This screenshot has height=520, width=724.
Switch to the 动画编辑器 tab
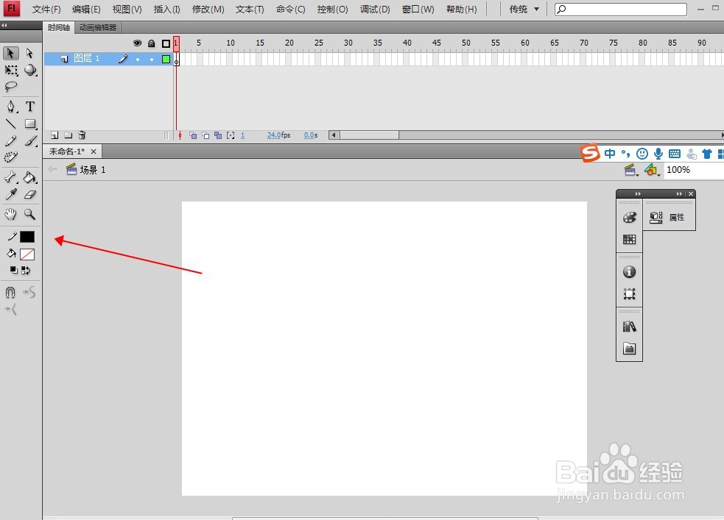(98, 27)
